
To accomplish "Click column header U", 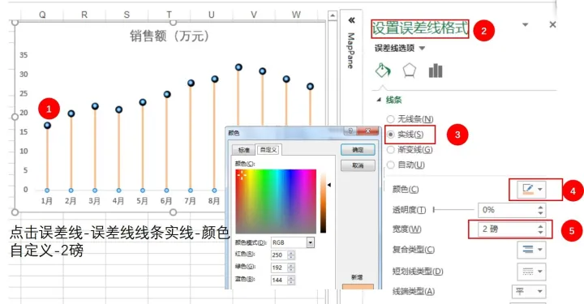I will [211, 15].
